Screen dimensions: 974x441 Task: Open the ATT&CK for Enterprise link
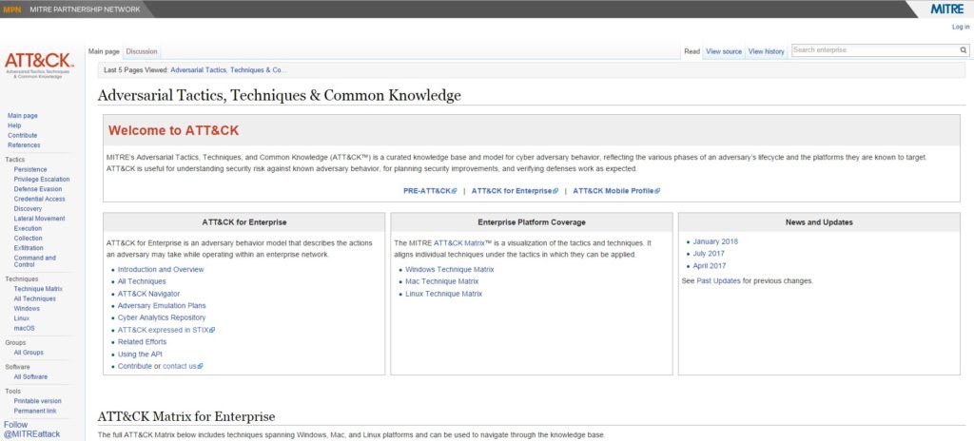pos(515,191)
